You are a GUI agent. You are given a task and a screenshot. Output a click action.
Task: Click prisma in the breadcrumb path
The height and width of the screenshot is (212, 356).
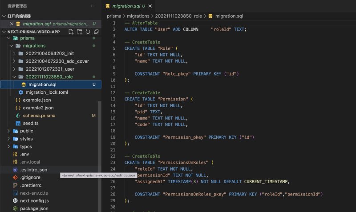click(114, 16)
